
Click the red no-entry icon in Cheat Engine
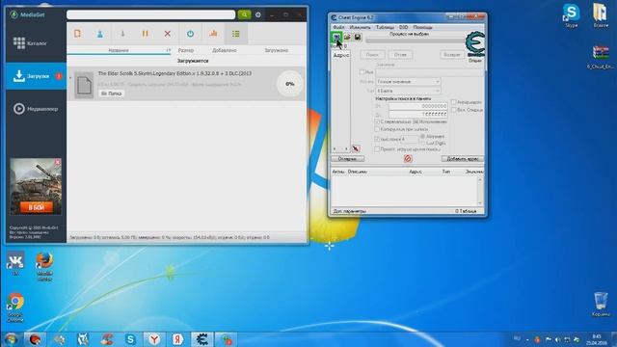click(x=408, y=158)
